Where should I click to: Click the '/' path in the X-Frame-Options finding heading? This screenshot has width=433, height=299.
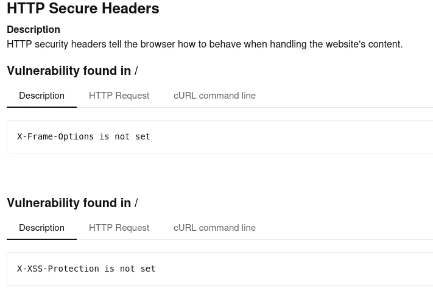(136, 71)
